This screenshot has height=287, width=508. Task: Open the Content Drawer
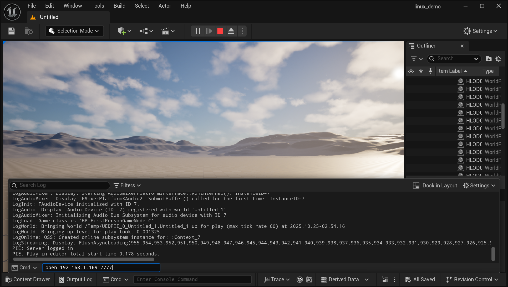28,279
